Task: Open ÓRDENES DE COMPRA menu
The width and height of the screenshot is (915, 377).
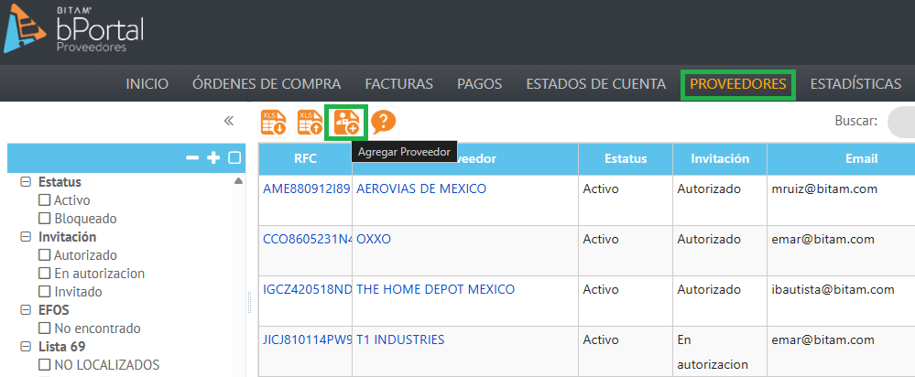Action: (267, 84)
